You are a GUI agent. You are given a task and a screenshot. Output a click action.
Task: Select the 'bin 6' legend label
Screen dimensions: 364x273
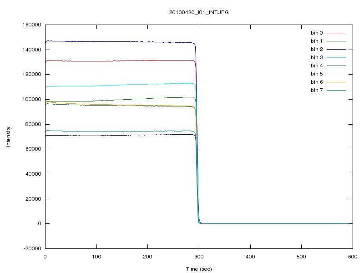pyautogui.click(x=317, y=82)
